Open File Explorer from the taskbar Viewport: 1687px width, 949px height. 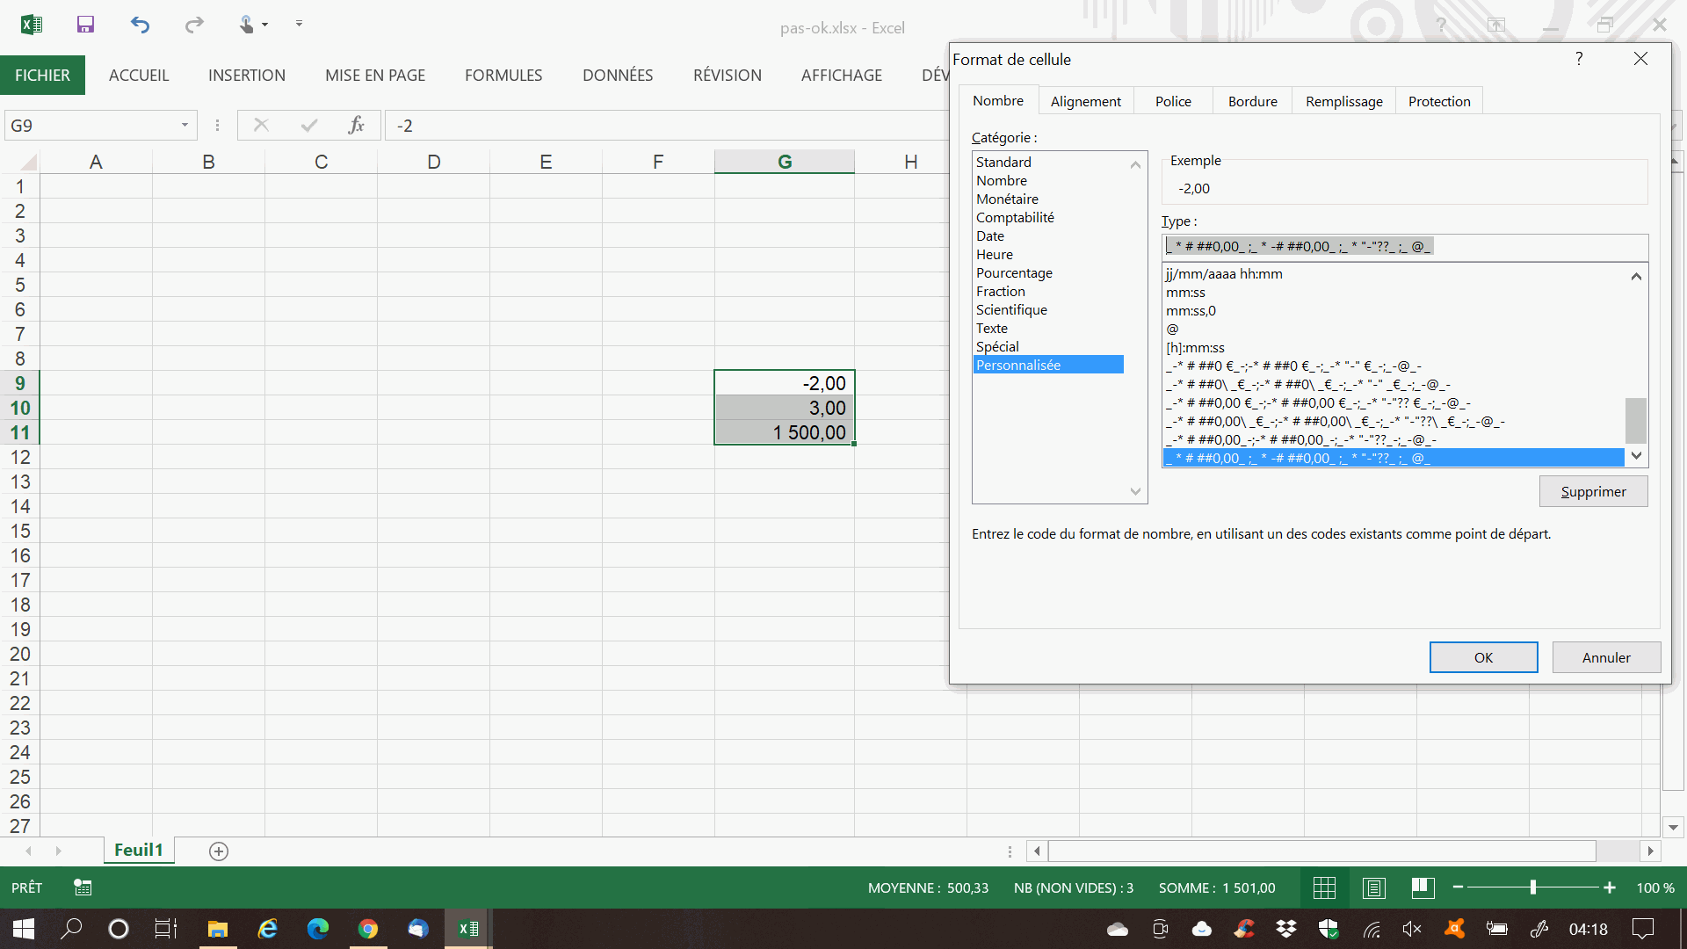tap(217, 929)
